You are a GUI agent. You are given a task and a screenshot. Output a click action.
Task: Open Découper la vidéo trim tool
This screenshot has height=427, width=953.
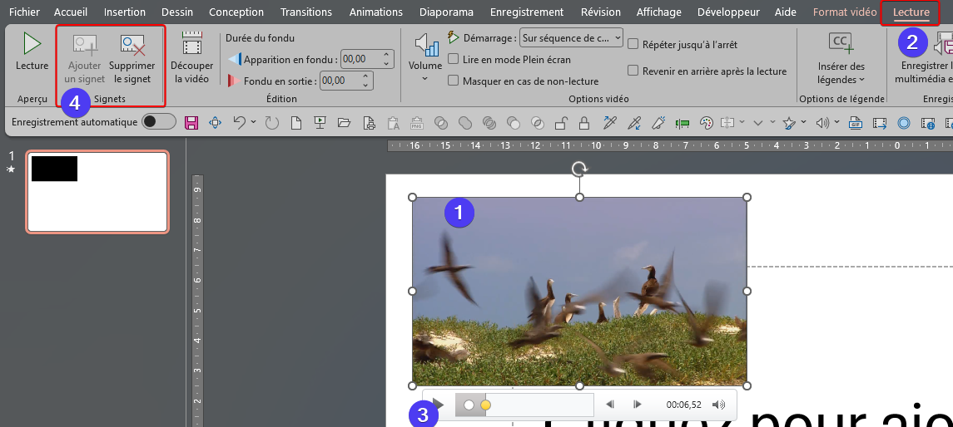(x=191, y=58)
